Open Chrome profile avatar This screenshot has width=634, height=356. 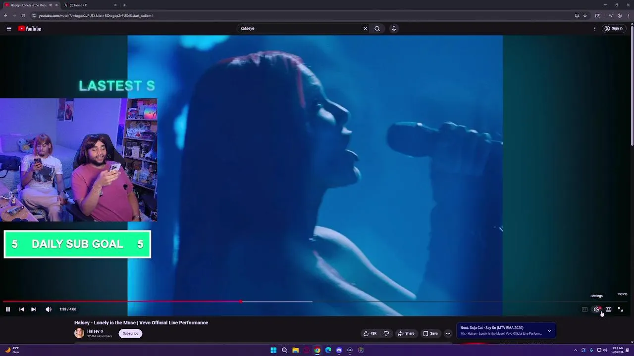[620, 15]
